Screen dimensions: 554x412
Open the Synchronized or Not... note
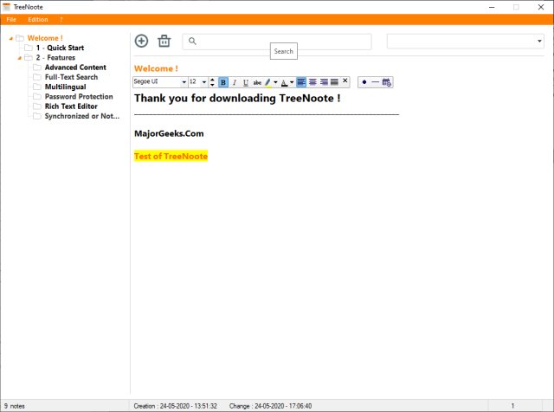point(82,116)
